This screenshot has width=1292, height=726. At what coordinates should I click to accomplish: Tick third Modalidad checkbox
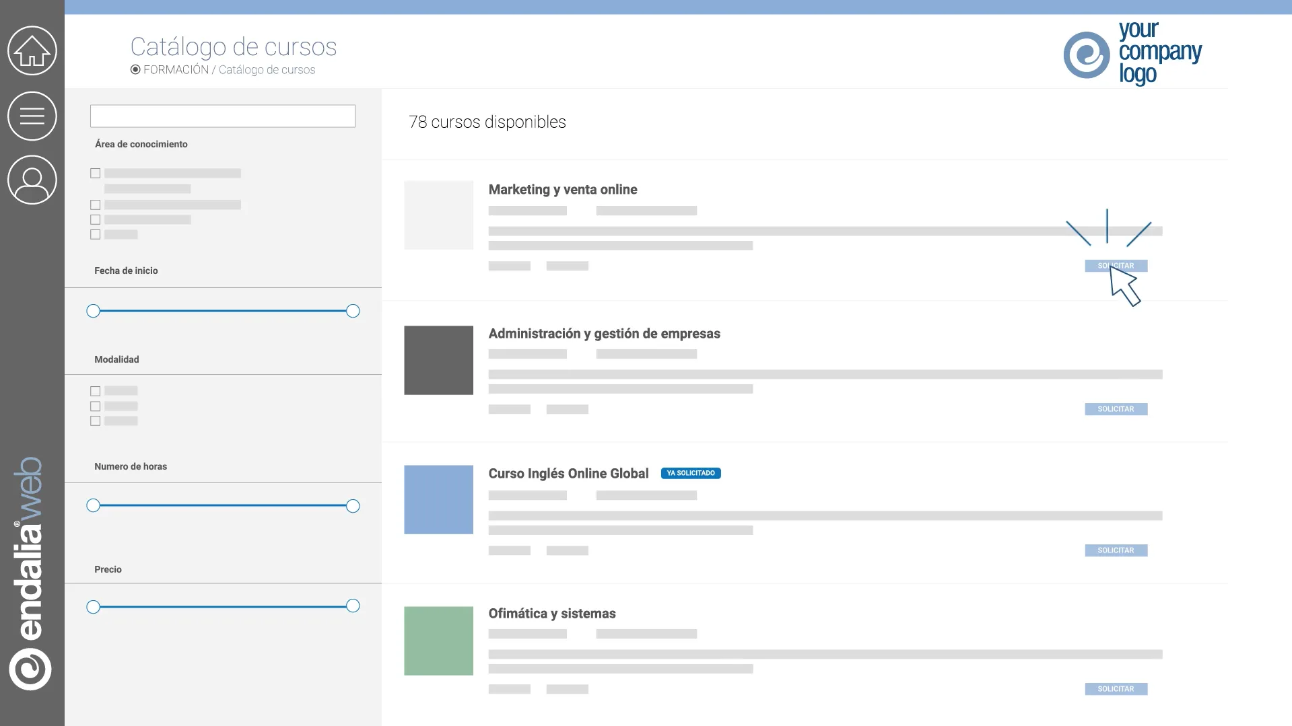[x=96, y=421]
